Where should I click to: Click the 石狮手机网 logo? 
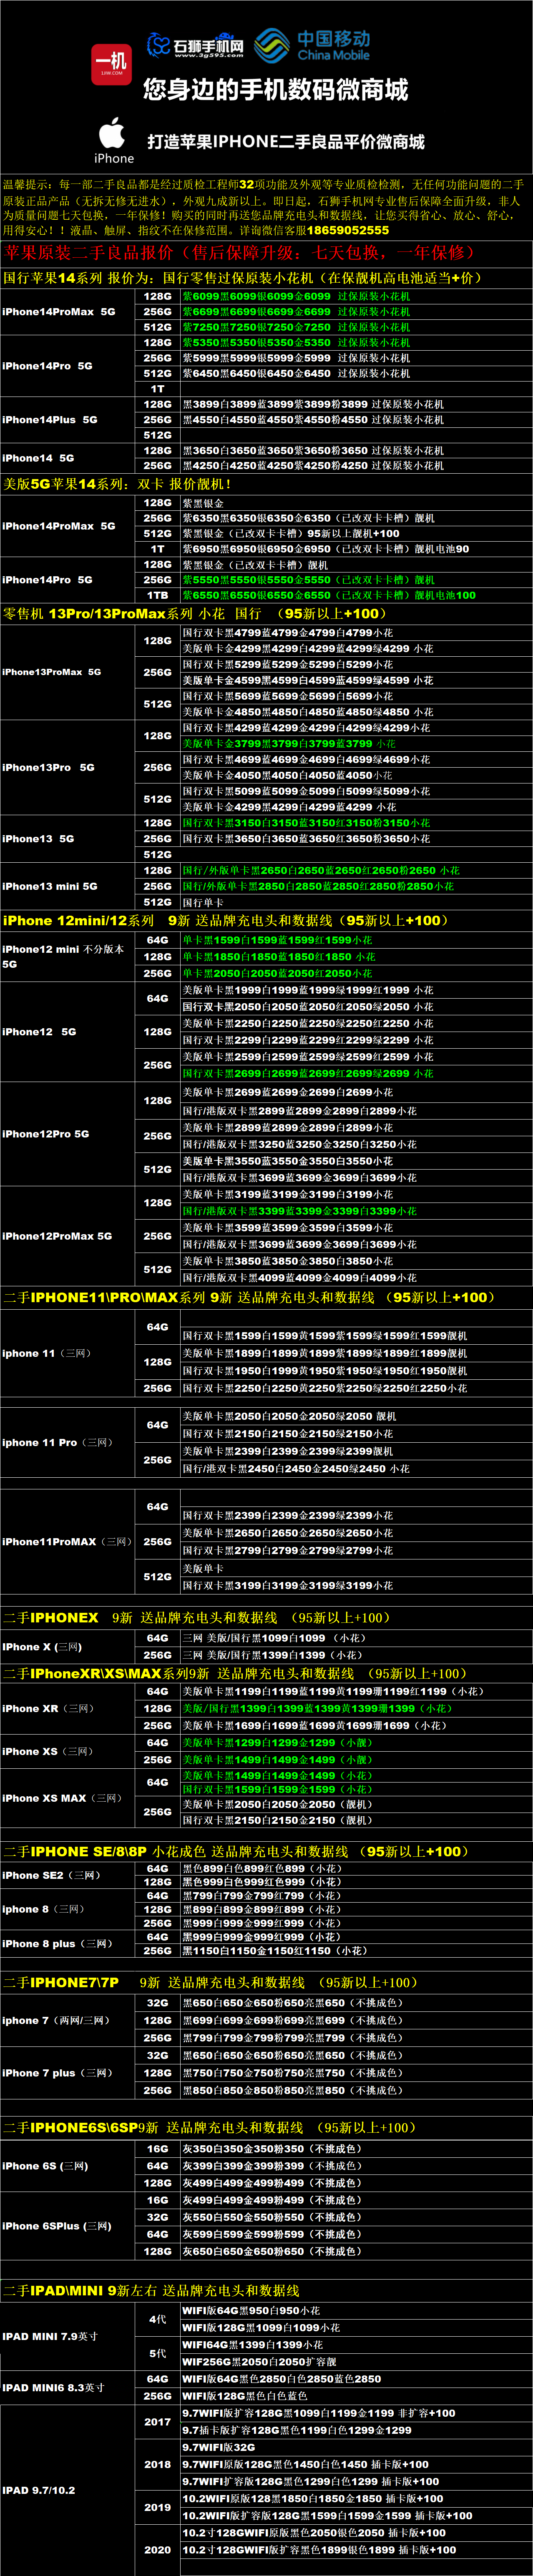pos(195,46)
